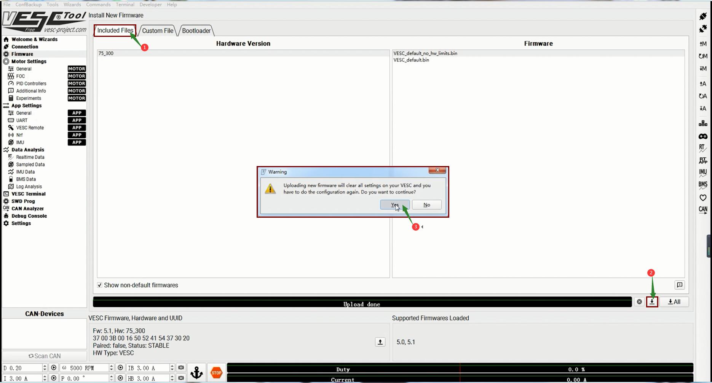Screen dimensions: 712x383
Task: Uncheck Show non-default firmwares
Action: (100, 285)
